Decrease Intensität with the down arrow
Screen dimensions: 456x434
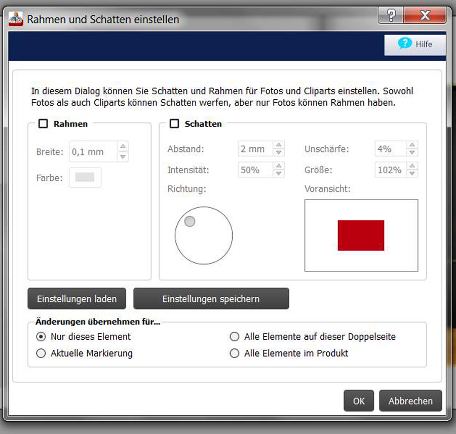[279, 173]
